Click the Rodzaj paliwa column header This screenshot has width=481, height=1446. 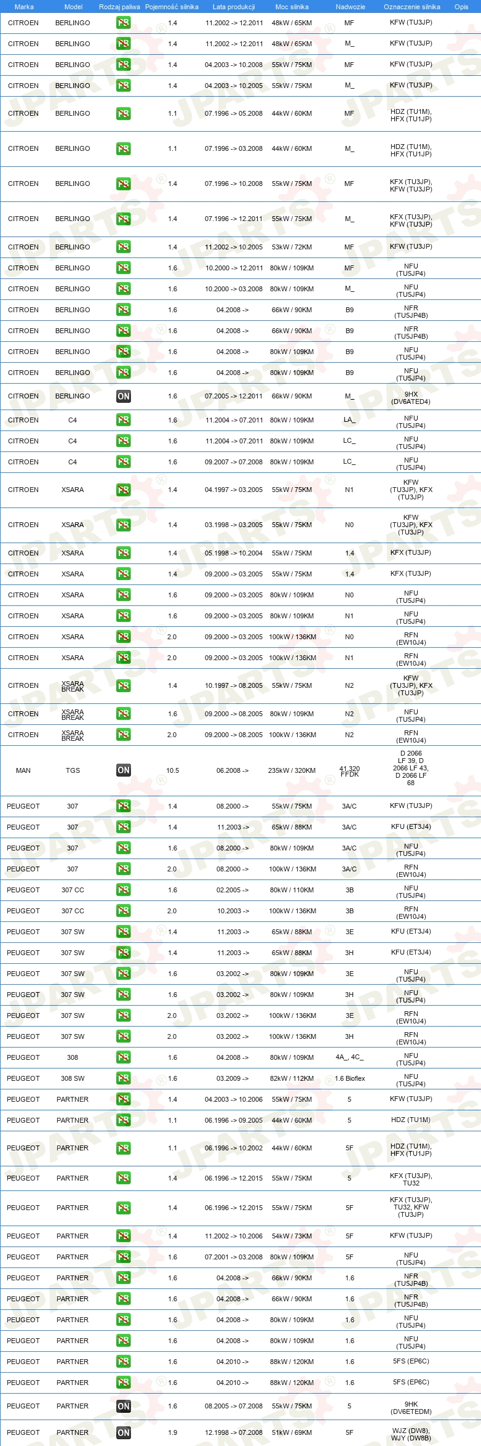pos(119,7)
